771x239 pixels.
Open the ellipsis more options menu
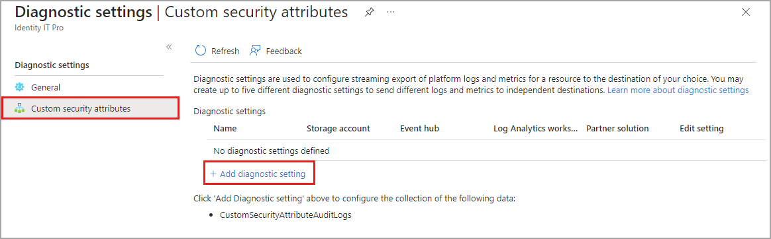click(391, 13)
